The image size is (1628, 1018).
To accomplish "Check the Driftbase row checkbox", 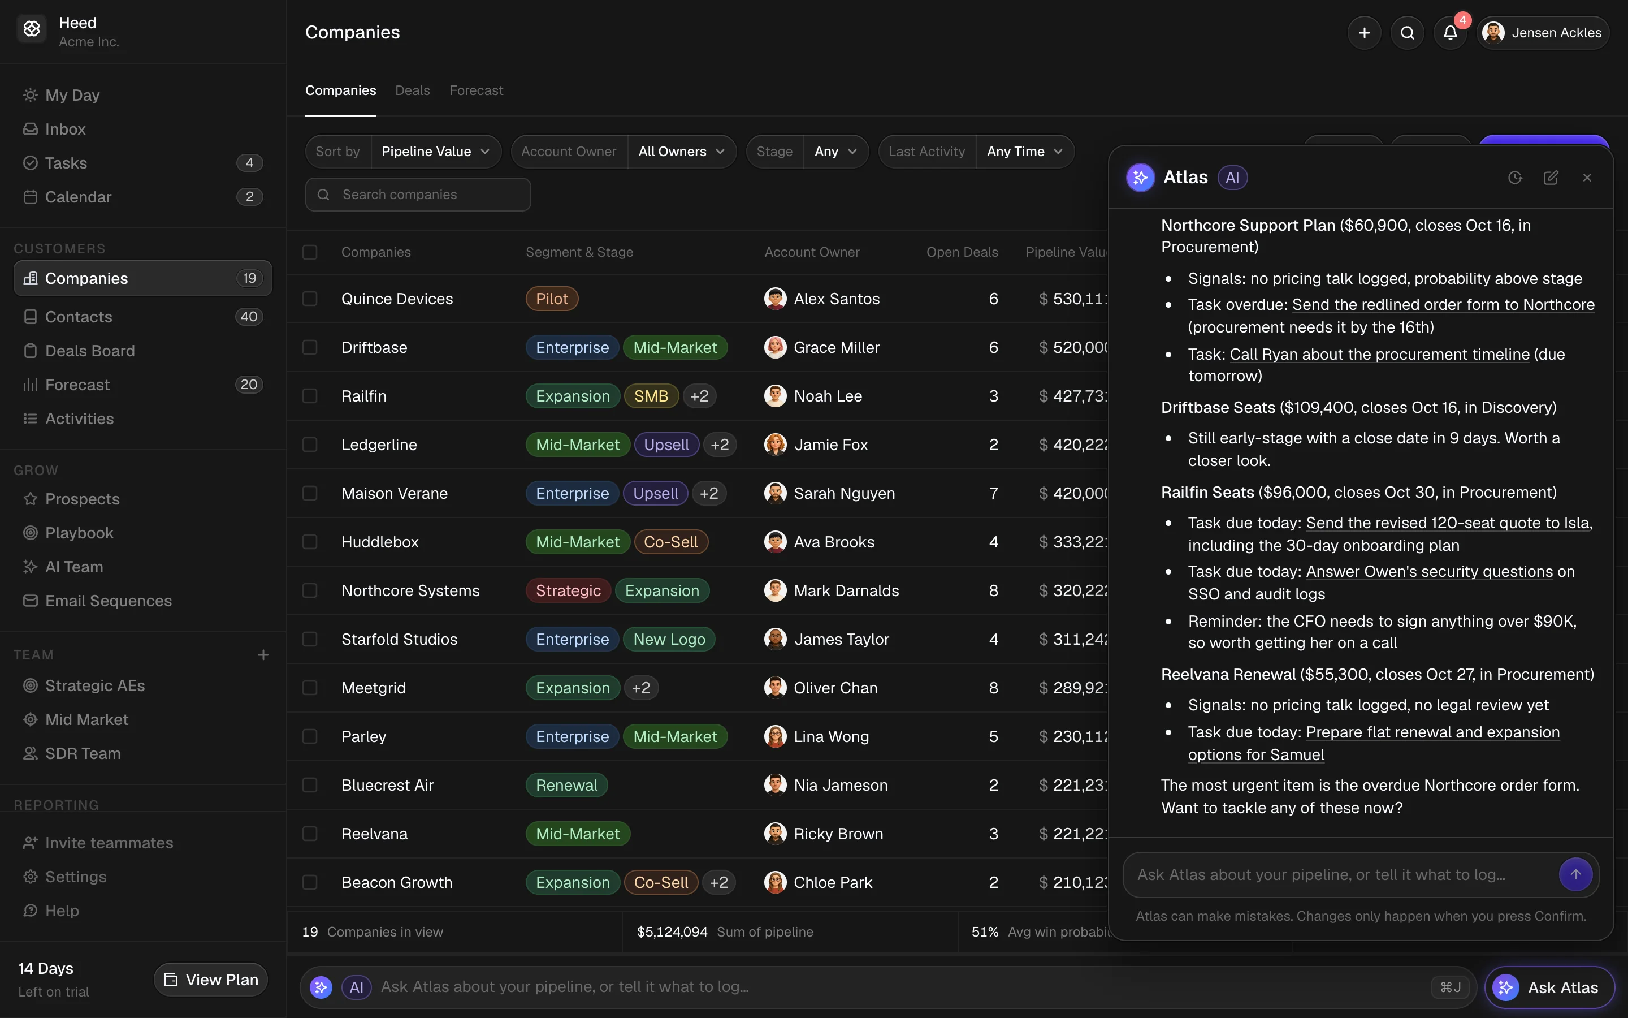I will click(x=309, y=347).
